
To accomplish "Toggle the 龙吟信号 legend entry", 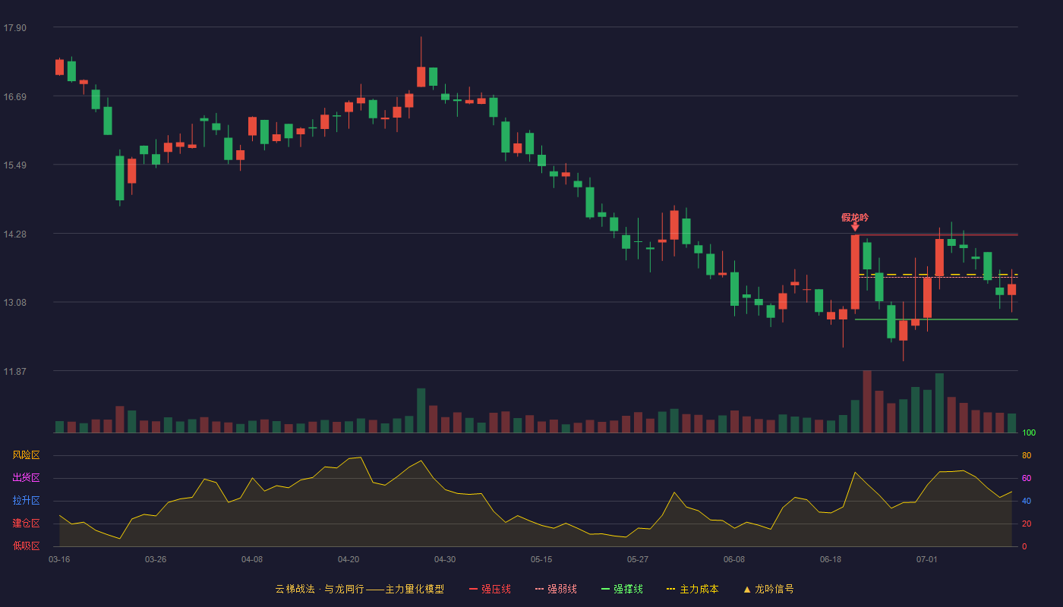I will (768, 589).
